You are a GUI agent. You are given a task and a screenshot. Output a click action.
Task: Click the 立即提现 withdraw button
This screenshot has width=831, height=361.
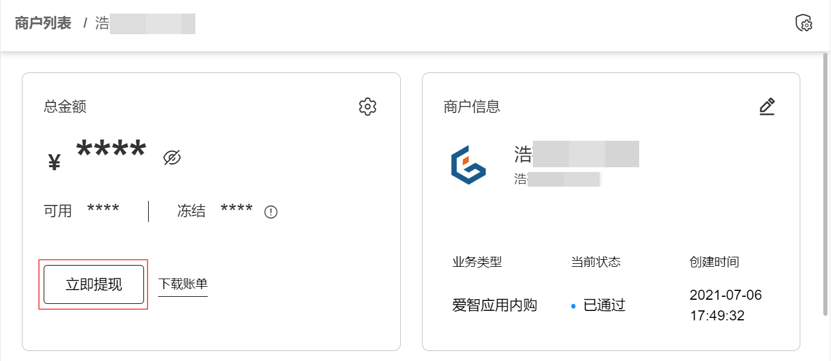click(x=93, y=284)
